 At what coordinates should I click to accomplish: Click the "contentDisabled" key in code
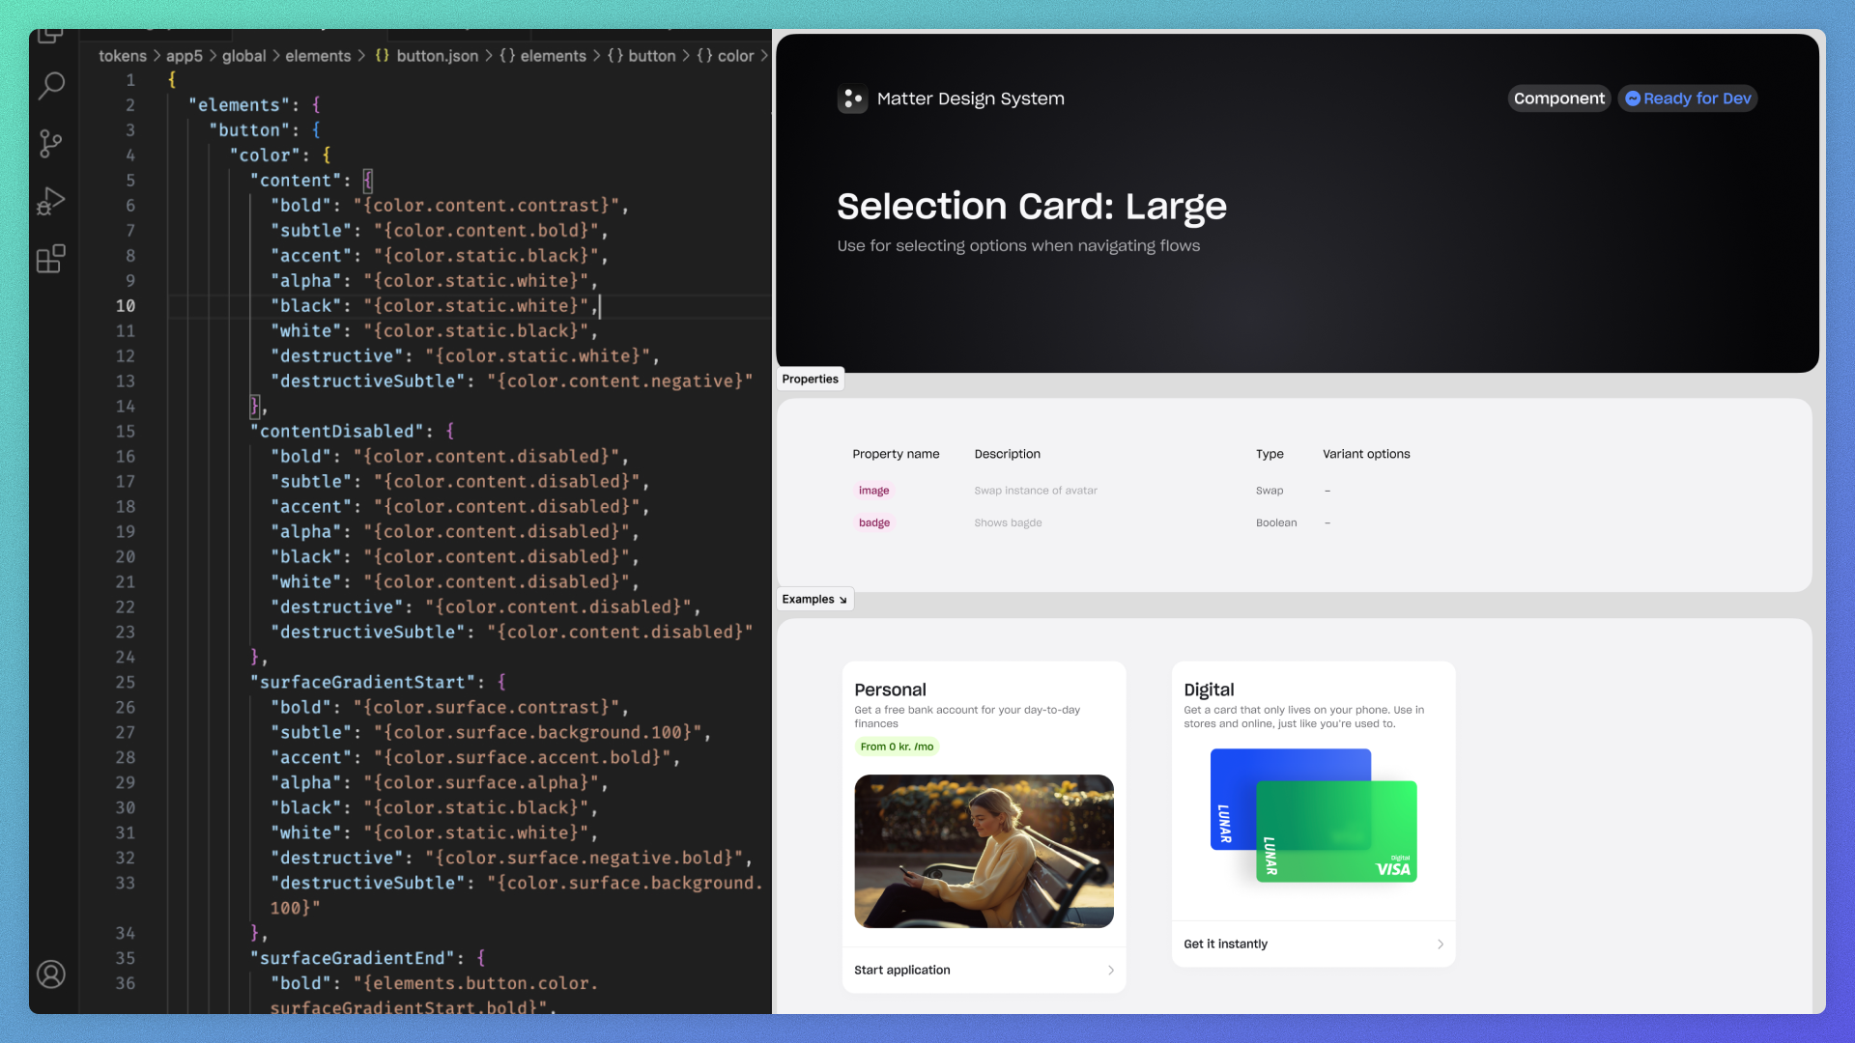[x=337, y=432]
